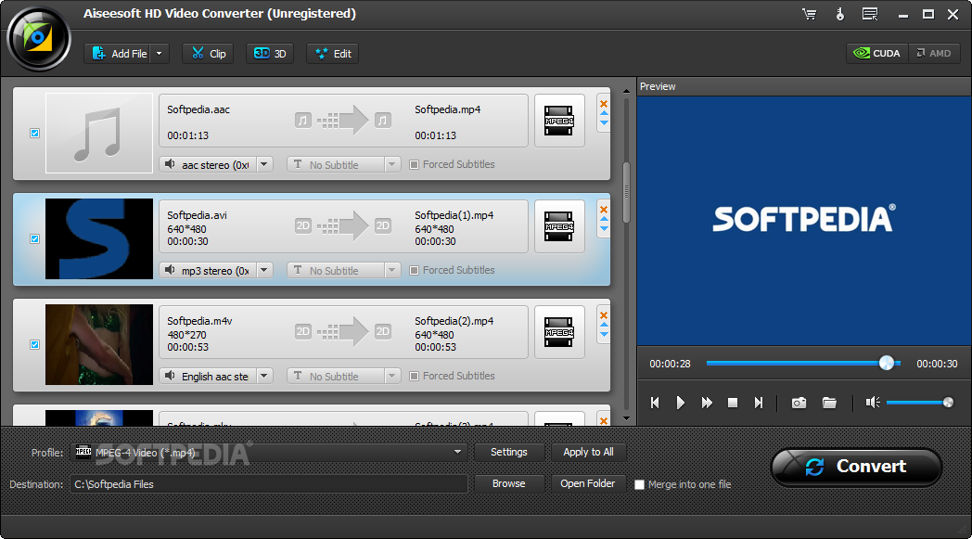Move Softpedia.m4v up with the arrow
Viewport: 972px width, 539px height.
[604, 325]
